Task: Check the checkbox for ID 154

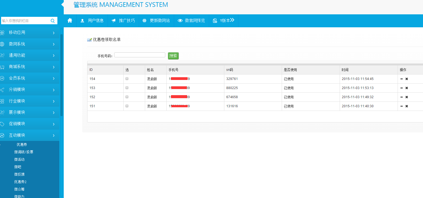Action: pos(127,79)
